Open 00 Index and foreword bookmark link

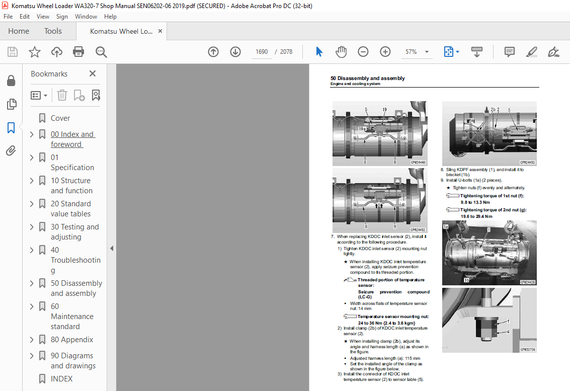coord(73,139)
